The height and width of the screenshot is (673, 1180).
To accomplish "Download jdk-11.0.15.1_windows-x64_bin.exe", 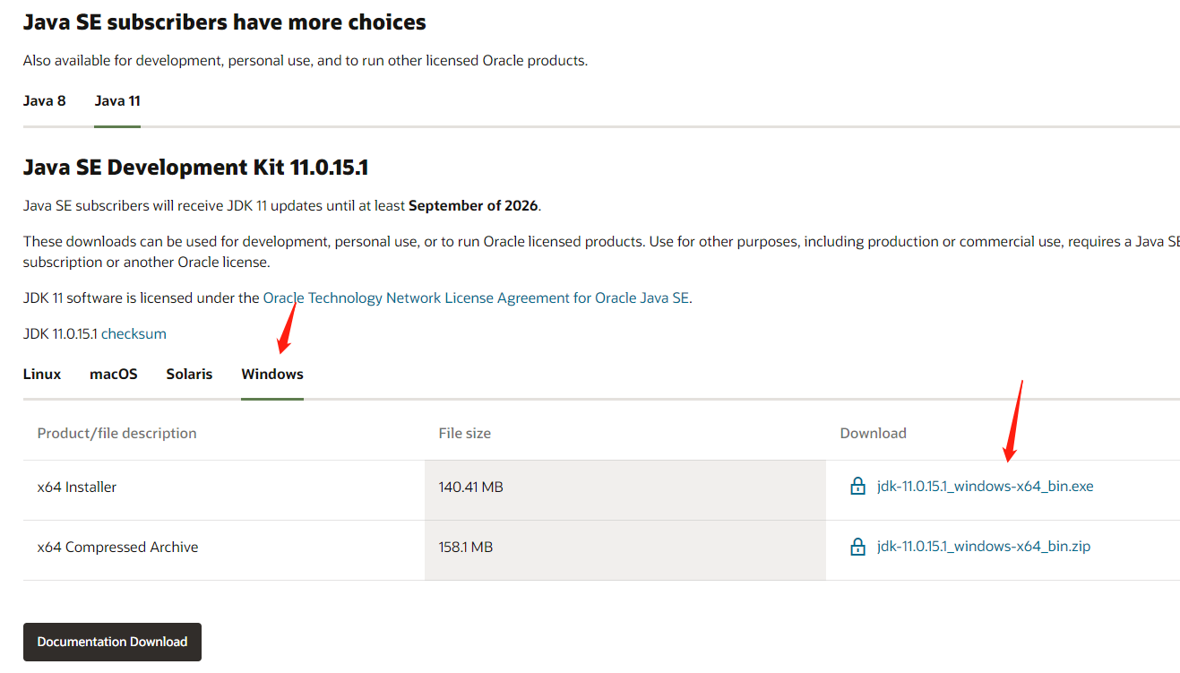I will tap(985, 487).
